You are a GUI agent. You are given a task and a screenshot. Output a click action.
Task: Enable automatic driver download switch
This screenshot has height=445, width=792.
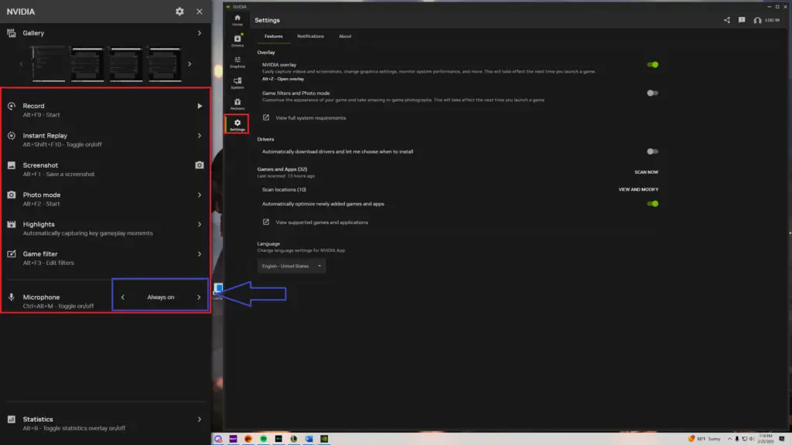[653, 151]
